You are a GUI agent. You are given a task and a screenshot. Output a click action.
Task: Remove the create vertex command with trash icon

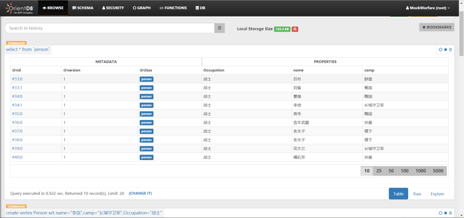(x=450, y=213)
